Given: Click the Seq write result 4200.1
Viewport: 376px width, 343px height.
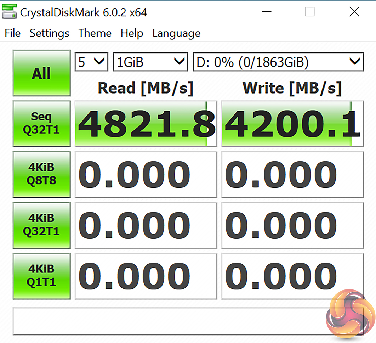Looking at the screenshot, I should pos(292,124).
